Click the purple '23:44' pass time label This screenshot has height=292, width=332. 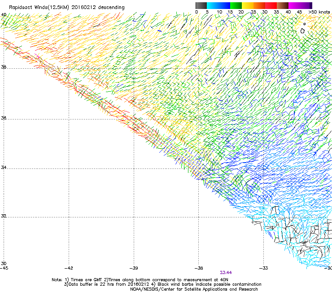pos(226,273)
